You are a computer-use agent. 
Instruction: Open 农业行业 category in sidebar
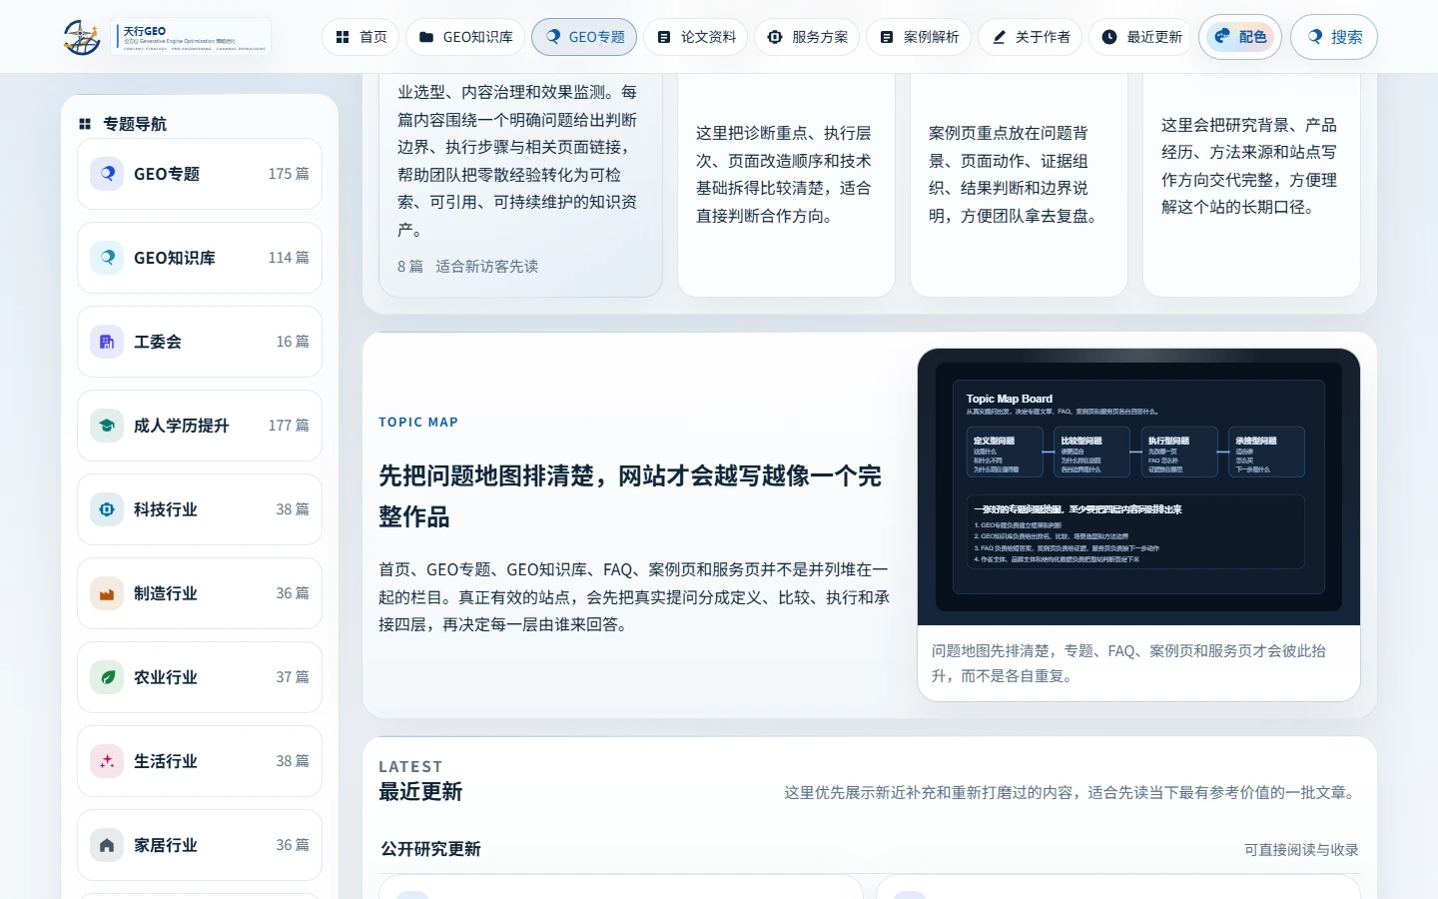[x=200, y=677]
